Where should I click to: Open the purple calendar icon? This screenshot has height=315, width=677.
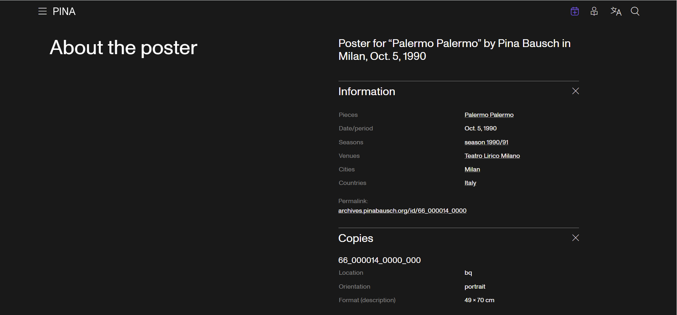tap(574, 11)
